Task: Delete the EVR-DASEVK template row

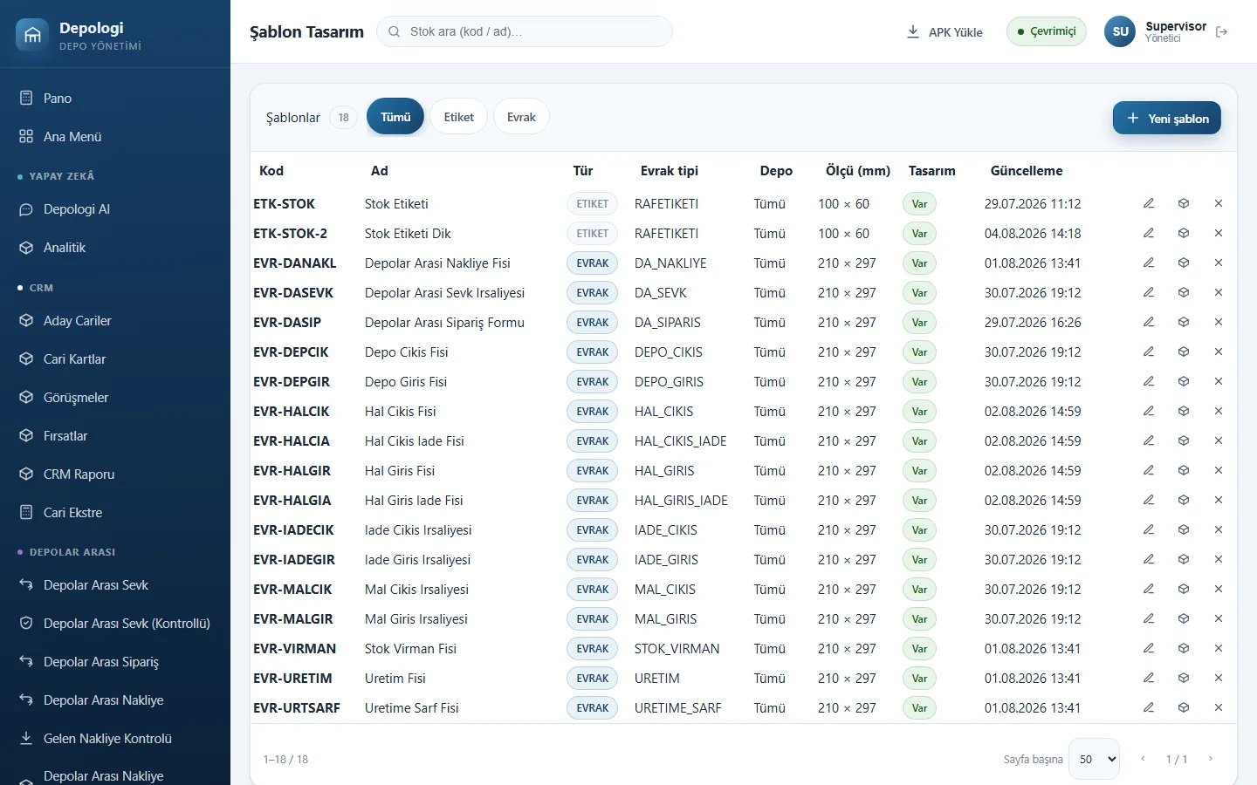Action: 1219,292
